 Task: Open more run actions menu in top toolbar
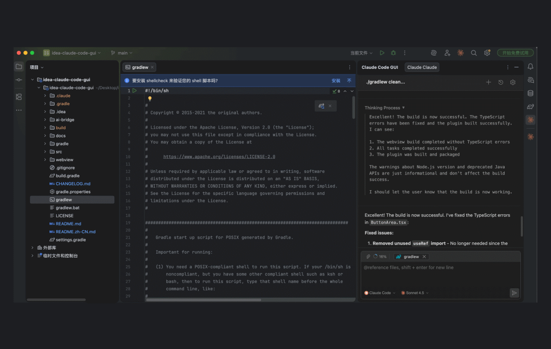pyautogui.click(x=405, y=53)
